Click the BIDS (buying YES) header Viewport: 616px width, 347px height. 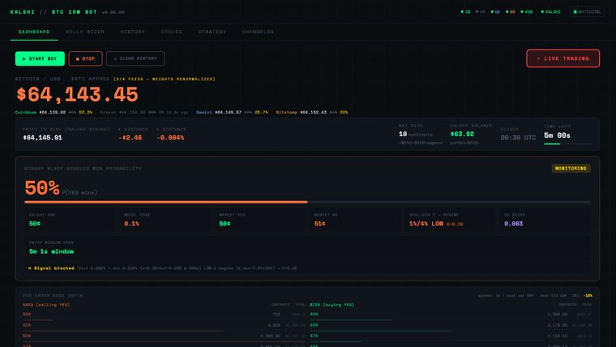[332, 305]
